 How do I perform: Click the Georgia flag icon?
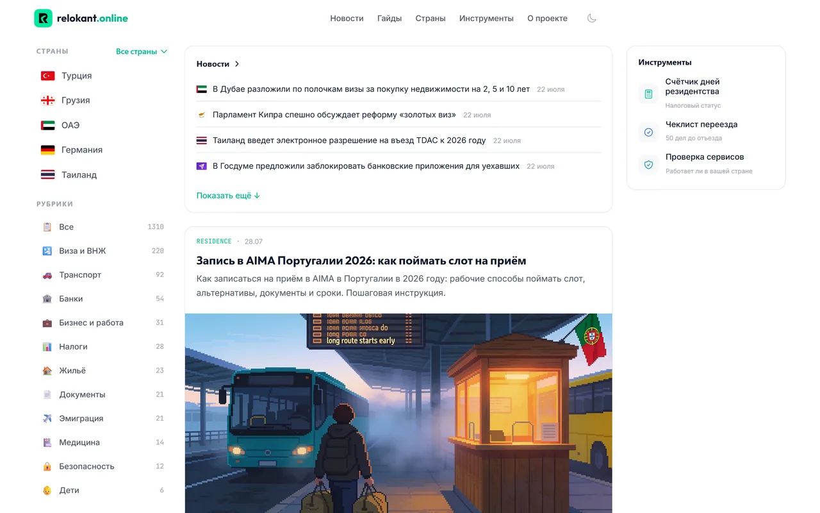tap(48, 101)
